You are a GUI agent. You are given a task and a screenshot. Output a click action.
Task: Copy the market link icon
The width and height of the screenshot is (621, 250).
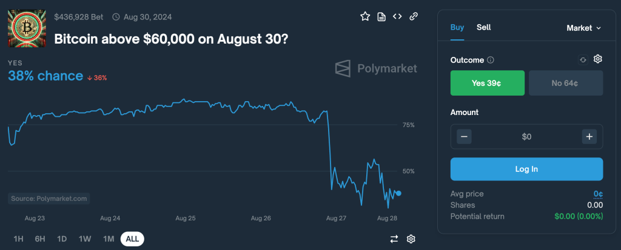tap(414, 16)
